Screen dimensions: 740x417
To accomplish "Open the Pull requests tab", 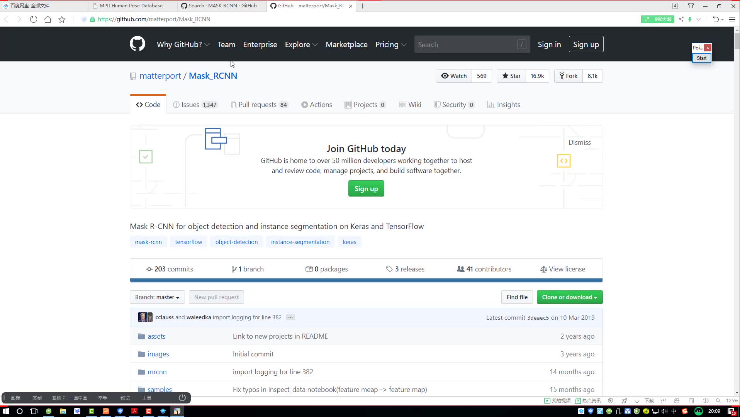I will point(259,105).
